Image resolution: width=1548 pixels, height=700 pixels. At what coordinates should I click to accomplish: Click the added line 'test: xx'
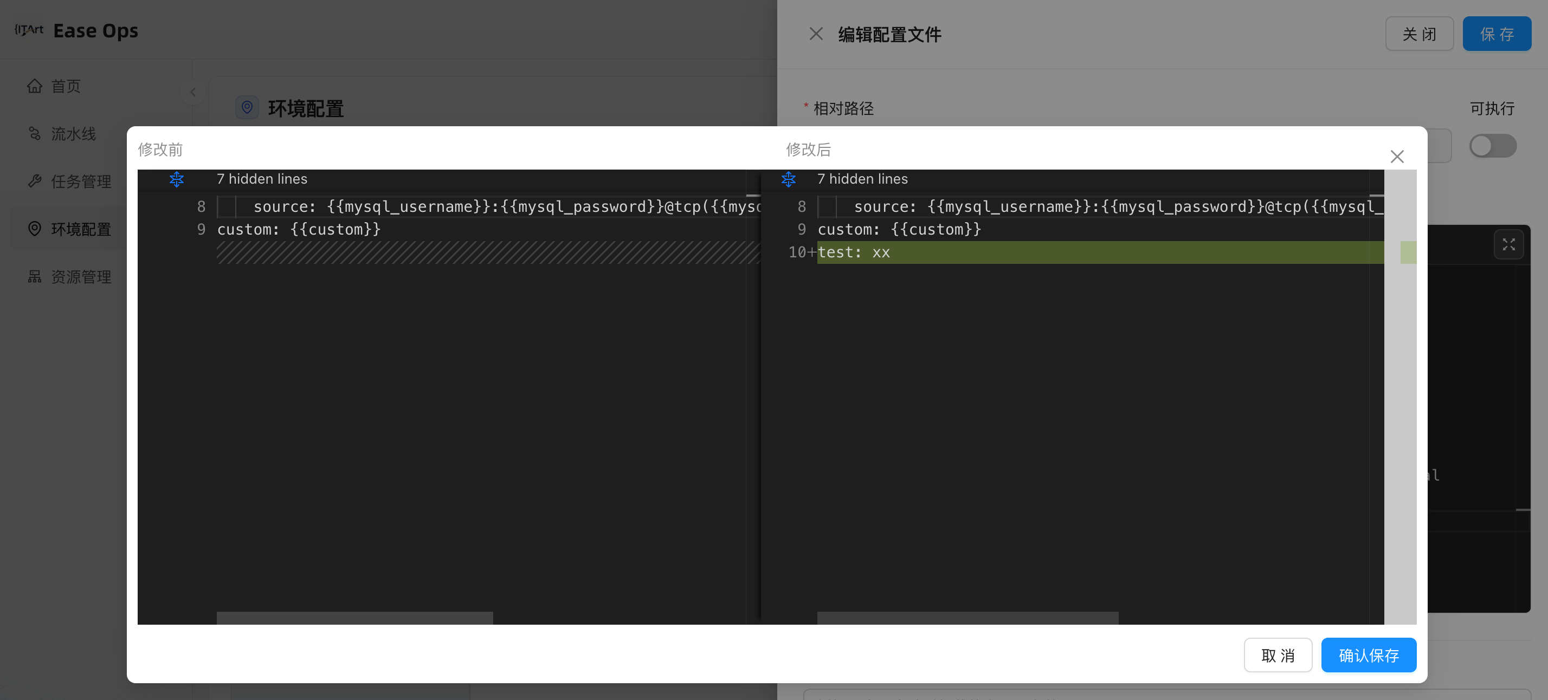coord(853,252)
